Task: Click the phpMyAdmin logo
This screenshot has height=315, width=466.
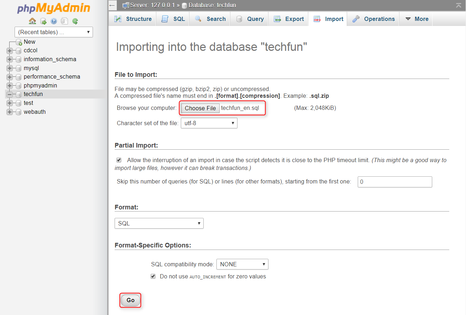Action: pos(53,9)
